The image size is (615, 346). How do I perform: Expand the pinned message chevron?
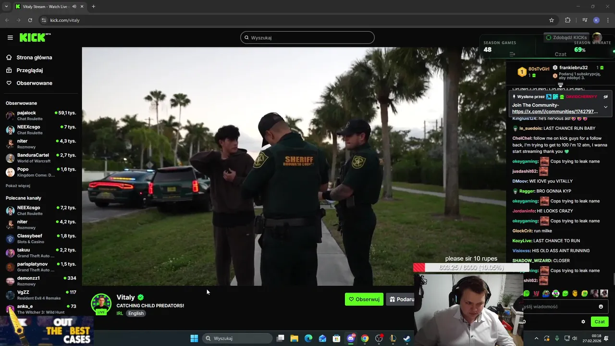point(605,107)
